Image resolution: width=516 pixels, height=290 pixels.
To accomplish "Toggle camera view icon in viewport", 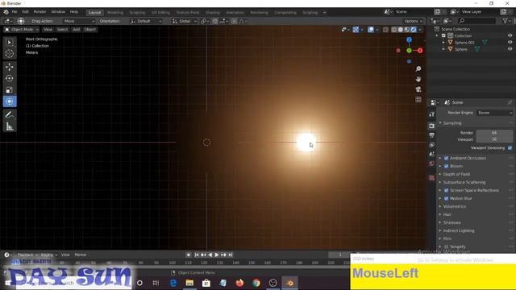I will [x=418, y=89].
